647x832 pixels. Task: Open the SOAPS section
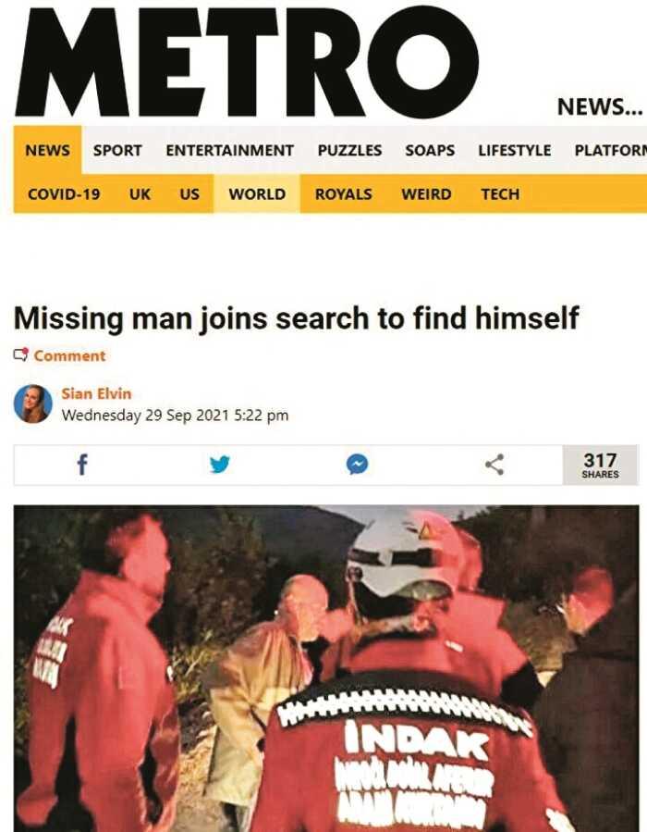430,150
